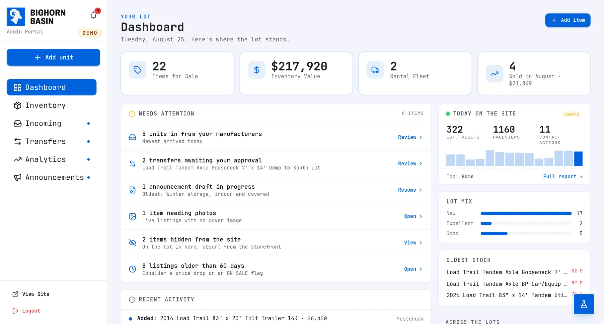The width and height of the screenshot is (604, 324).
Task: Click the 1160 pageviews stat
Action: 506,132
